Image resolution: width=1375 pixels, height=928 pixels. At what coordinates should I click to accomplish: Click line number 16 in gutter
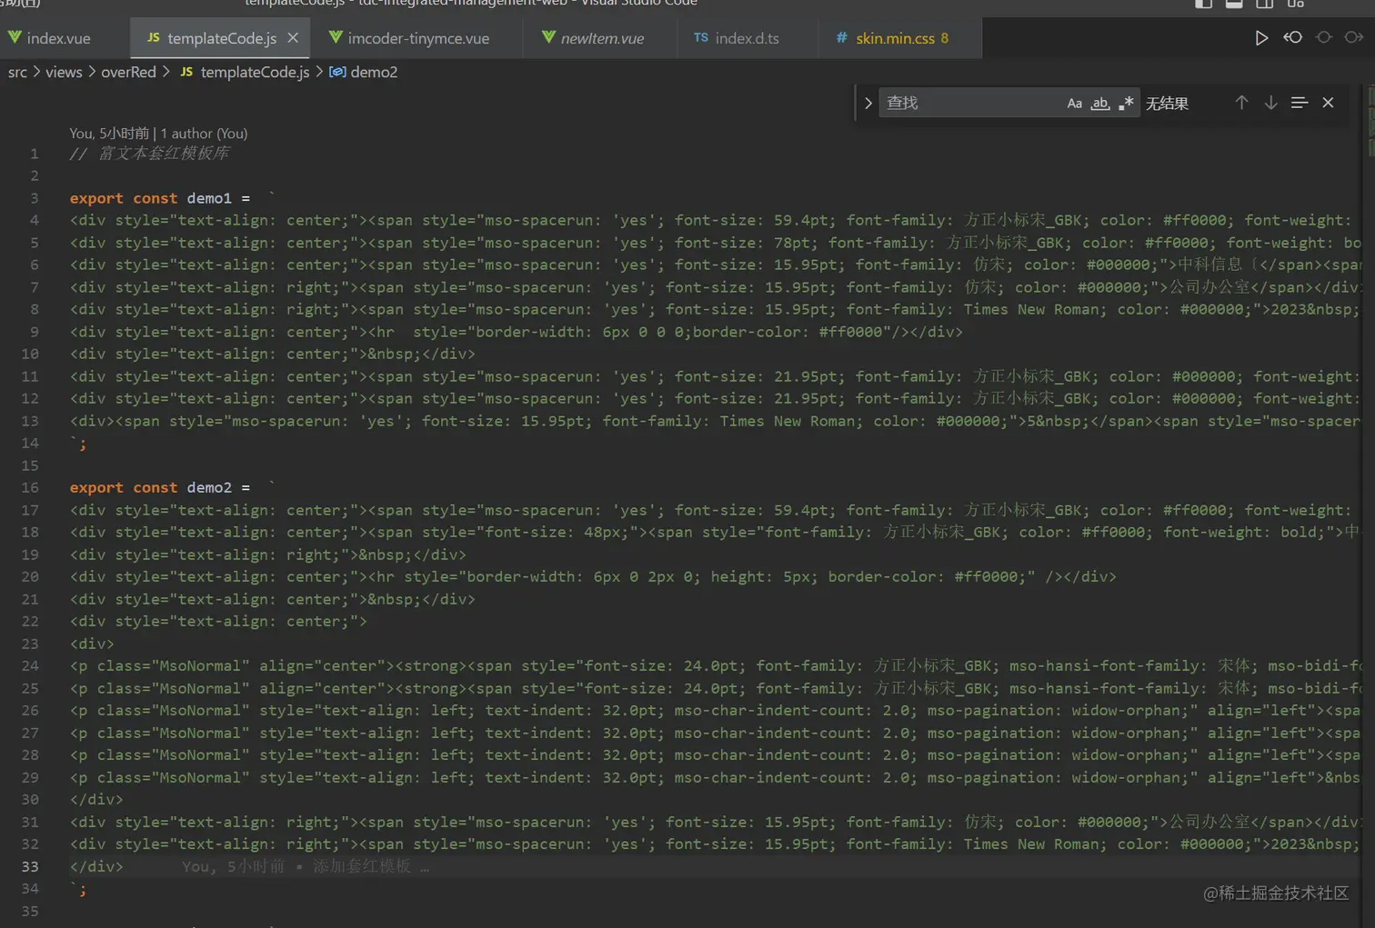pyautogui.click(x=30, y=487)
